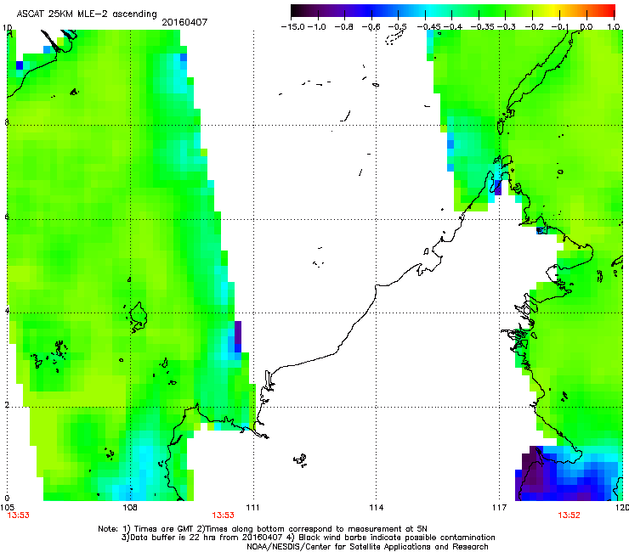This screenshot has height=552, width=629.
Task: Click the '-0.5' color scale label
Action: click(x=397, y=27)
